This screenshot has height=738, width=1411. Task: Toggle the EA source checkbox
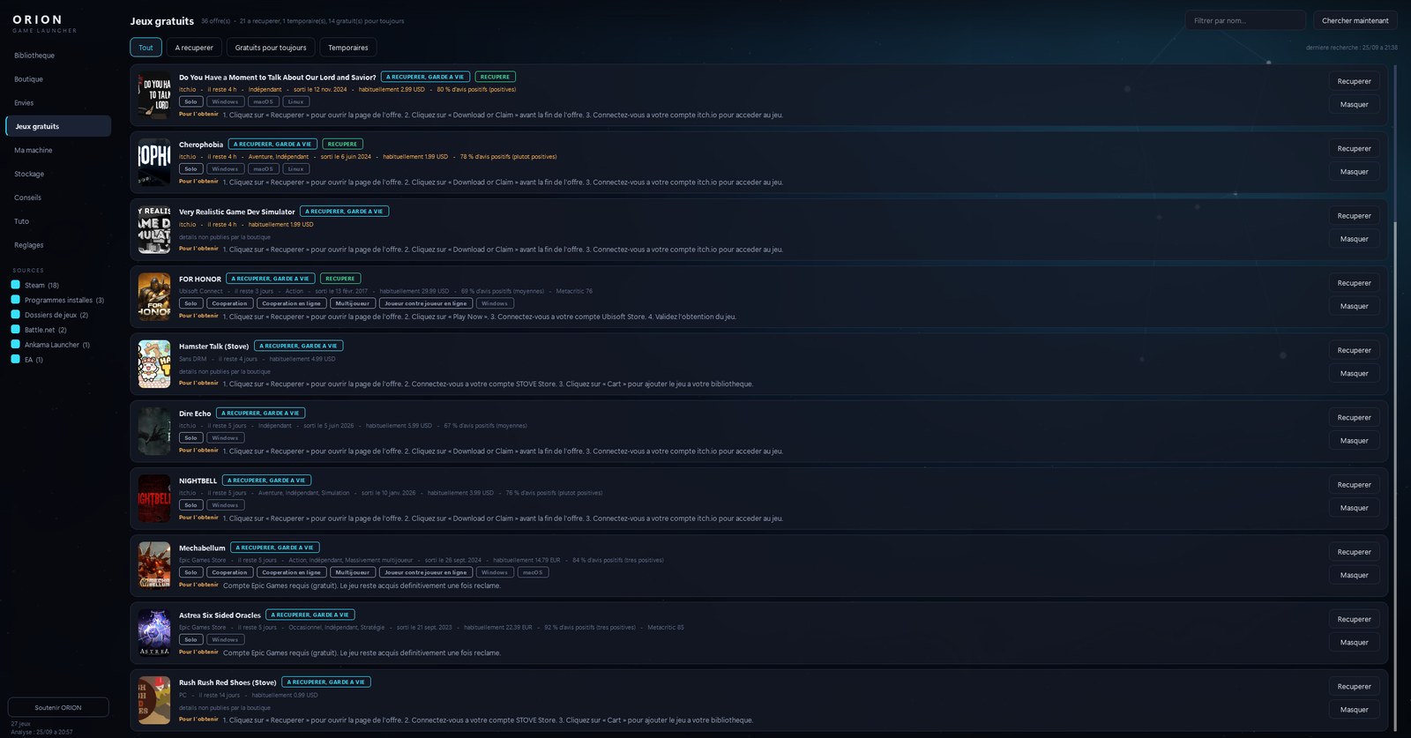coord(15,359)
